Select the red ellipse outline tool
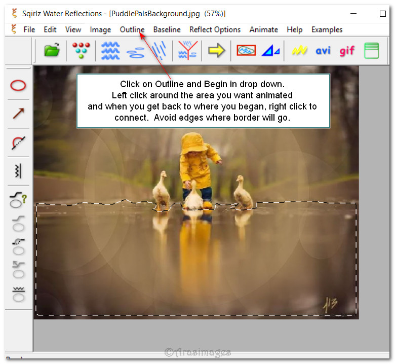This screenshot has width=395, height=364. pos(18,85)
